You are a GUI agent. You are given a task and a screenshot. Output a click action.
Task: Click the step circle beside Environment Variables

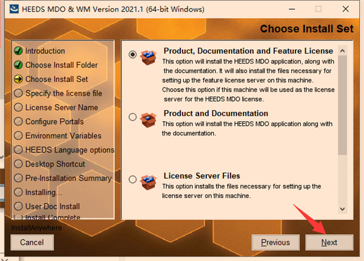tap(18, 136)
